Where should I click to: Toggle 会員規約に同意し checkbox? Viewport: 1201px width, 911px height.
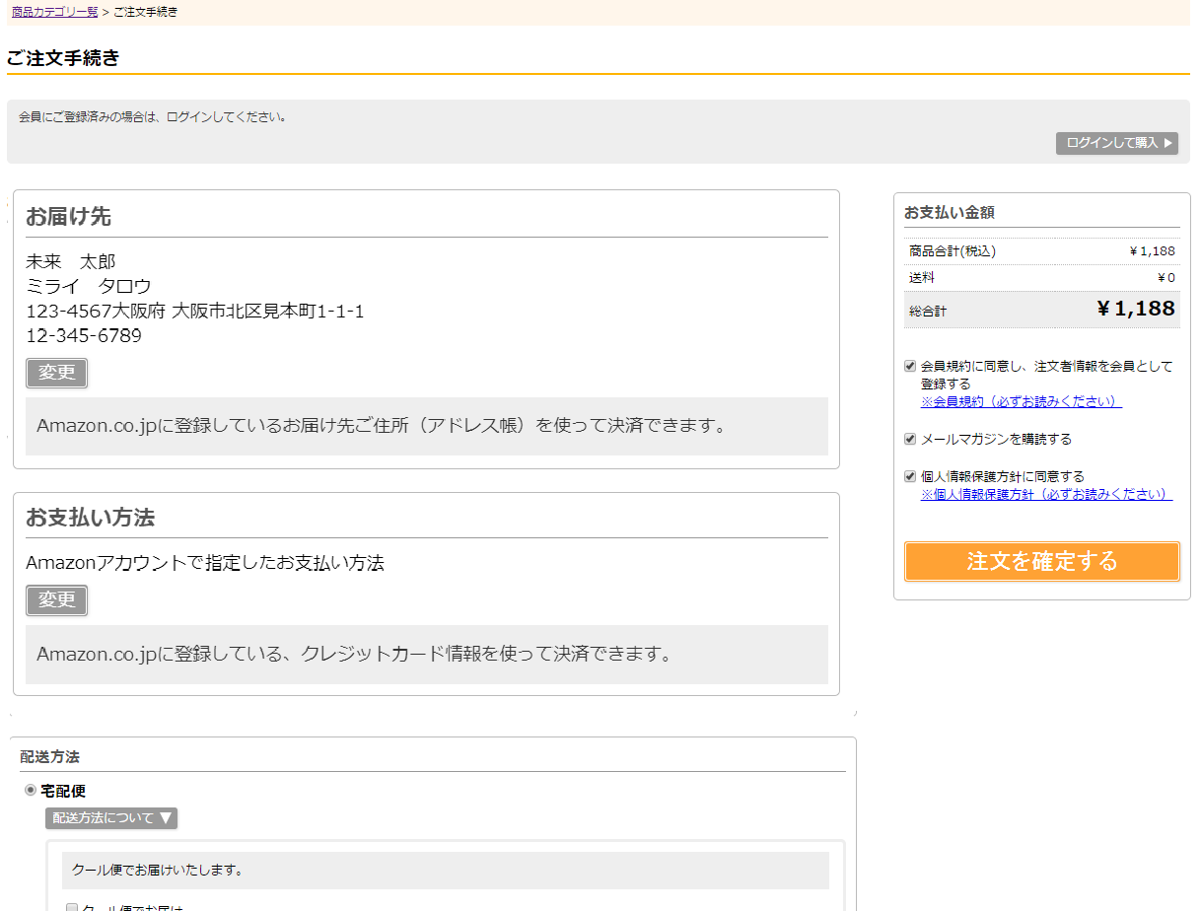tap(910, 366)
